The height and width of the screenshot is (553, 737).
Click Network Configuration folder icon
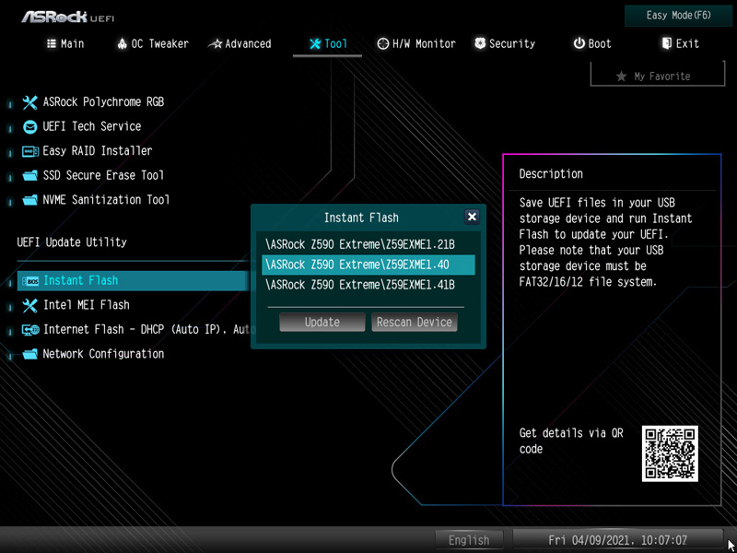point(29,354)
